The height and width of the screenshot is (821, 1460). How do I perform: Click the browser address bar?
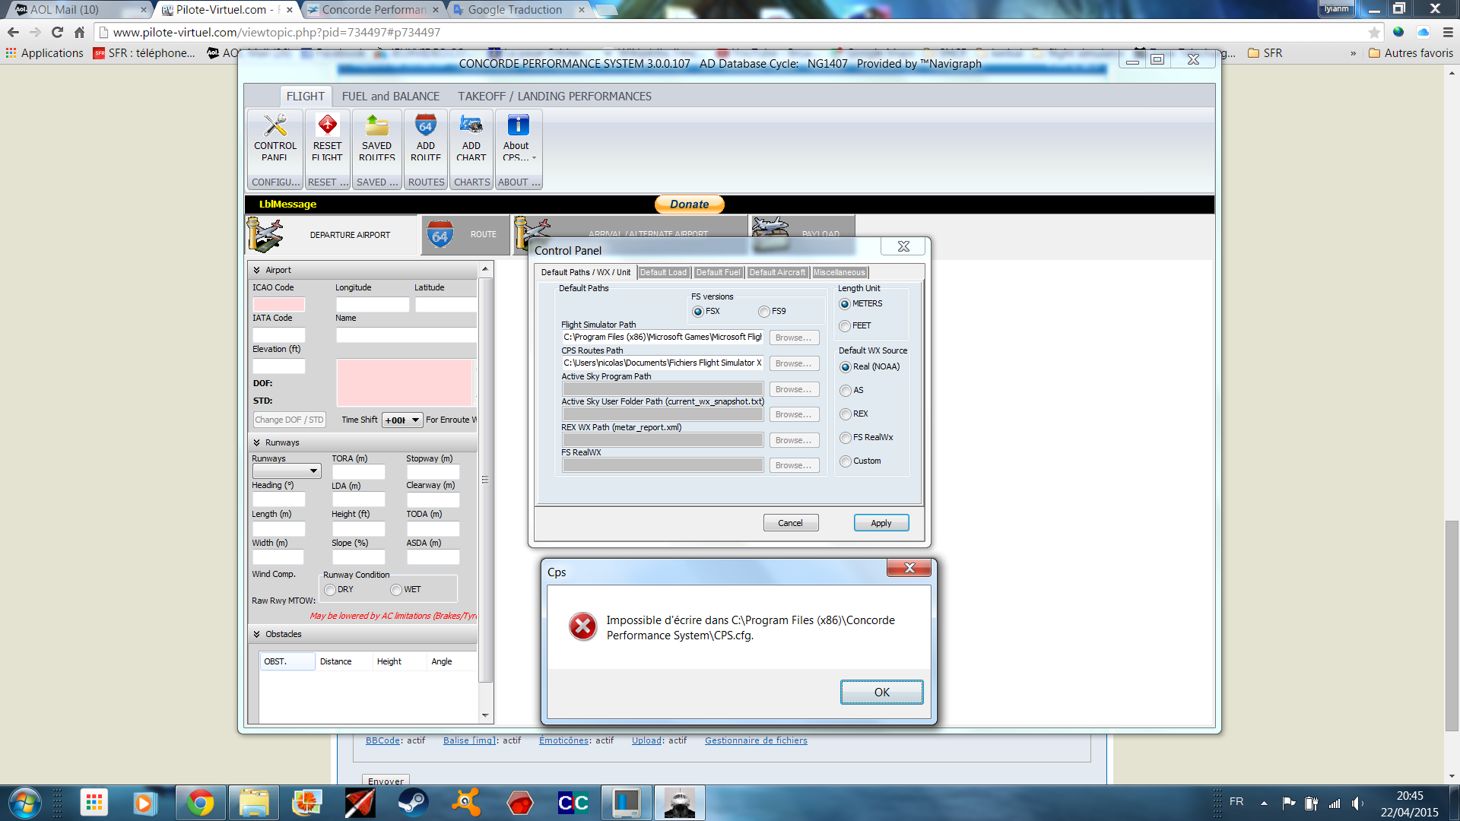(730, 32)
